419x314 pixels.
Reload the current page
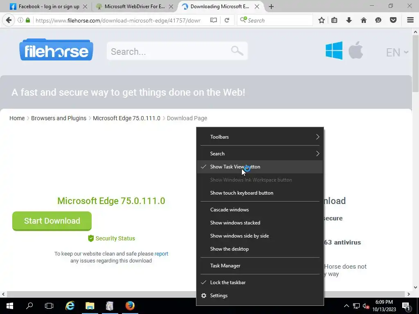[227, 20]
